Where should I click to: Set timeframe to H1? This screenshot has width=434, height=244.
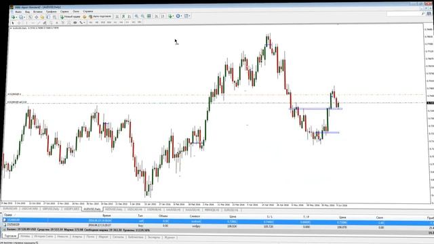click(115, 22)
